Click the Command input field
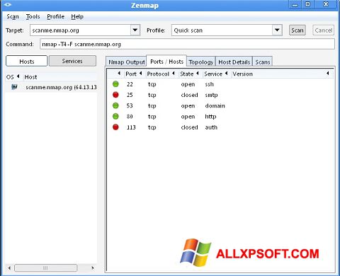This screenshot has width=340, height=276. tap(187, 44)
